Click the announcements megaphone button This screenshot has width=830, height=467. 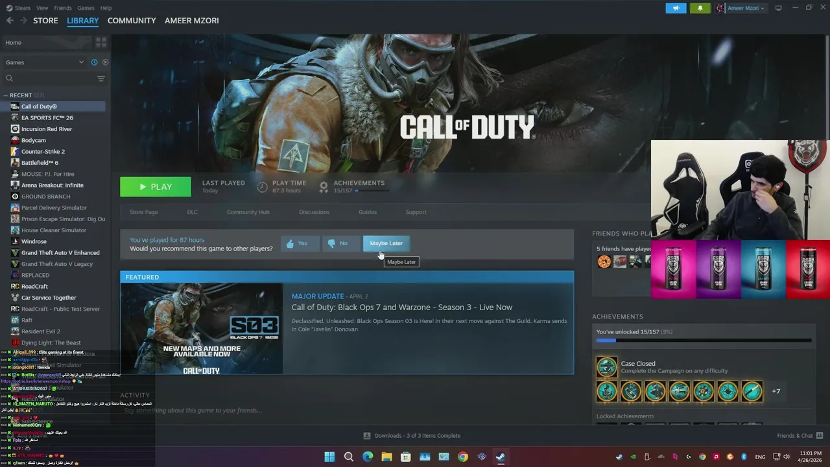tap(676, 8)
